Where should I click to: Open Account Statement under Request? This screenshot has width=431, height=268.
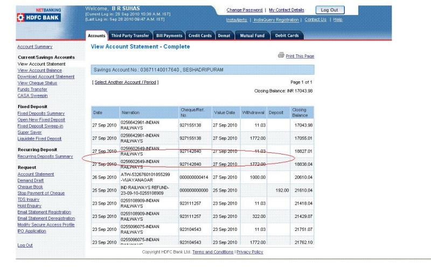click(36, 174)
